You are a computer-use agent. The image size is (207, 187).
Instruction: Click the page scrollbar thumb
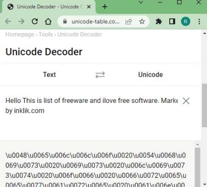(204, 105)
